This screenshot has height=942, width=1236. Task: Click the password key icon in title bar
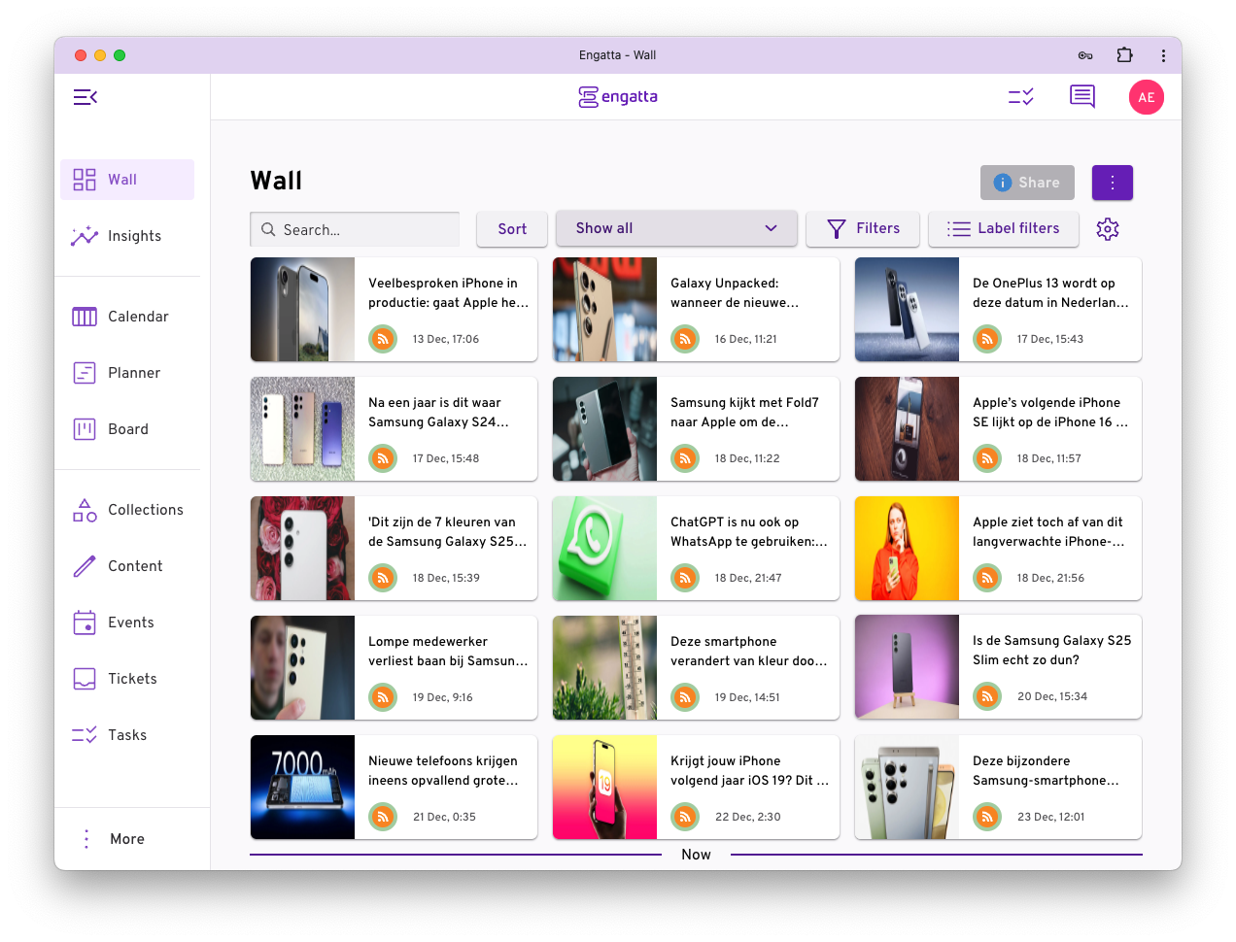(1085, 55)
